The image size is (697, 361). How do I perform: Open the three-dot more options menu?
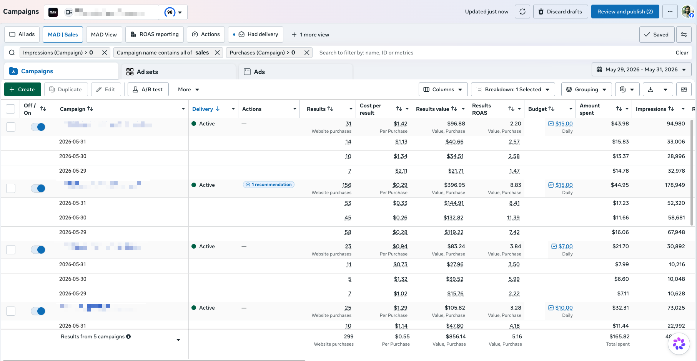[x=670, y=12]
